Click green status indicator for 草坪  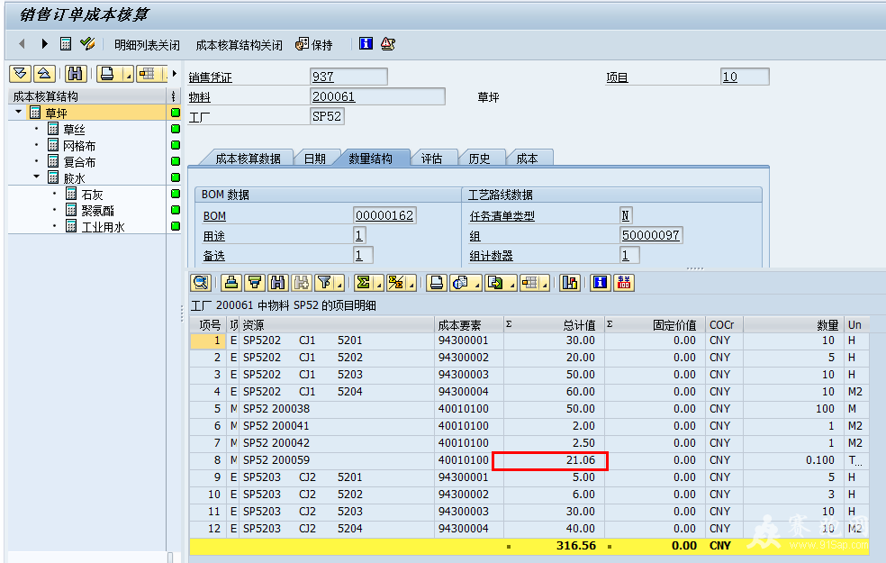176,113
